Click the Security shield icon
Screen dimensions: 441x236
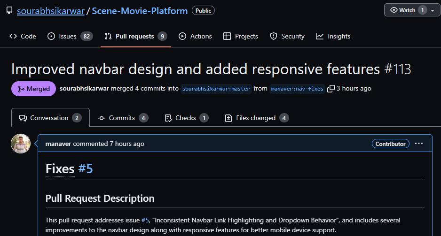(273, 36)
